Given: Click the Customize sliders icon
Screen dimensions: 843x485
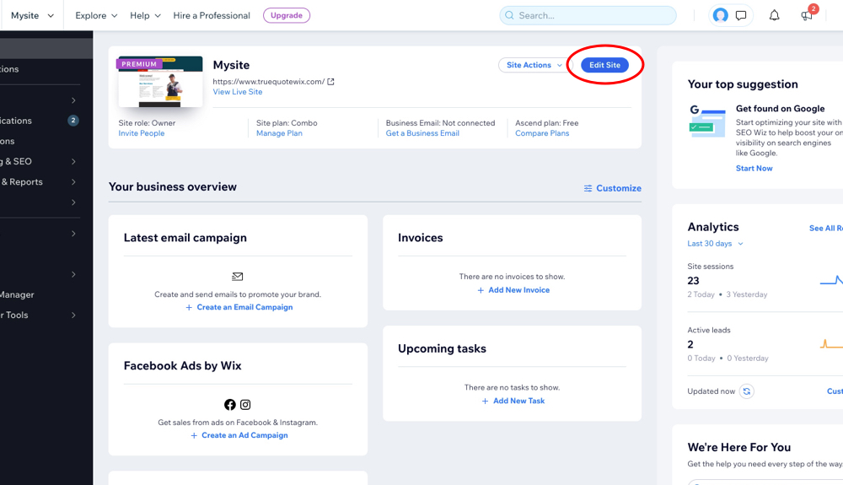Looking at the screenshot, I should [x=588, y=188].
